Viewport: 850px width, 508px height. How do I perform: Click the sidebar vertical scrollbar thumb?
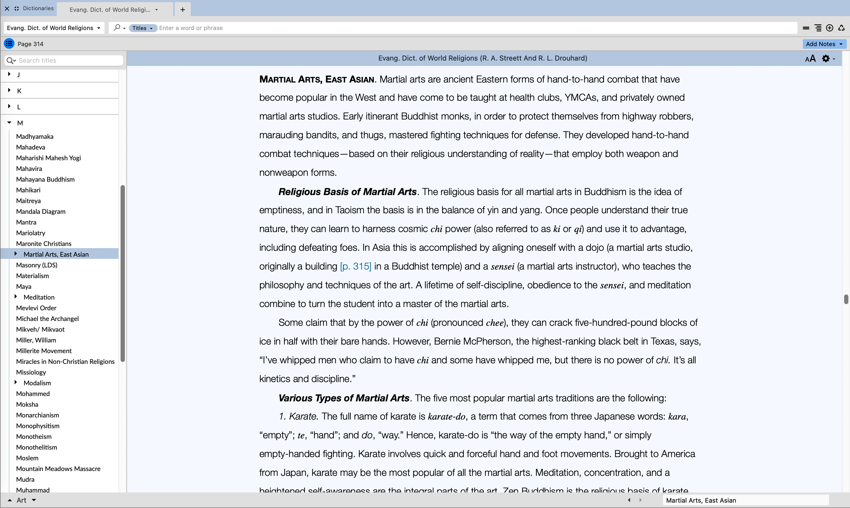click(x=122, y=273)
